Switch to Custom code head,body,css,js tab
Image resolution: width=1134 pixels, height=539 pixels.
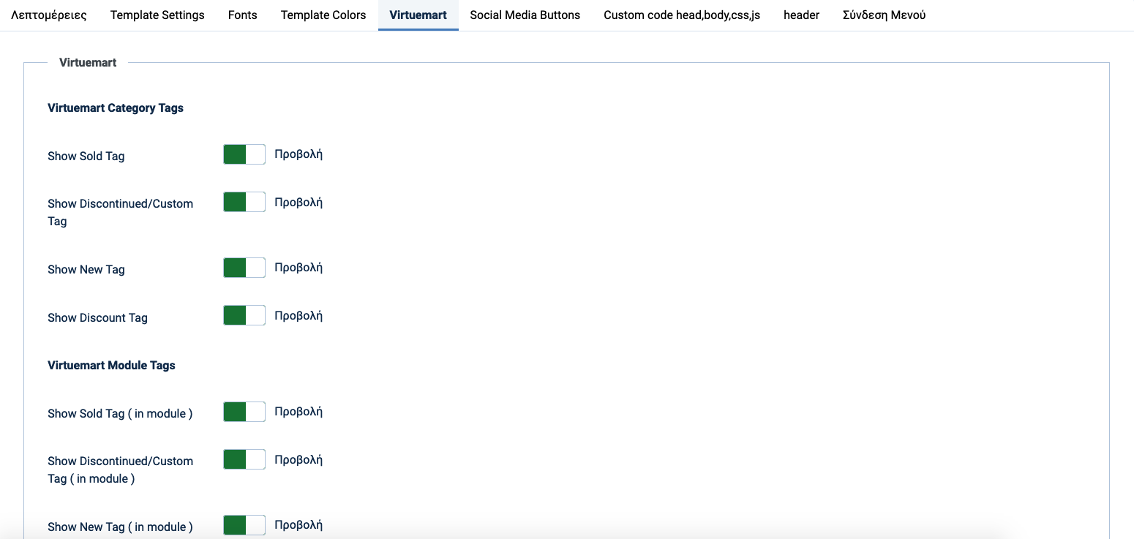[682, 15]
